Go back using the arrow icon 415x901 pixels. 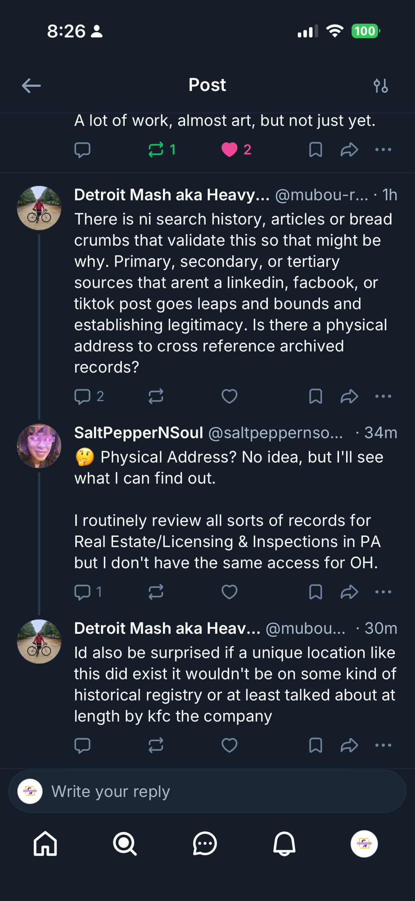pyautogui.click(x=31, y=86)
